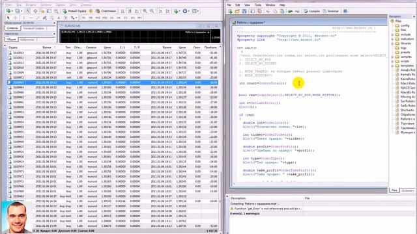Click the new chart icon in MetaTrader toolbar

9,11
